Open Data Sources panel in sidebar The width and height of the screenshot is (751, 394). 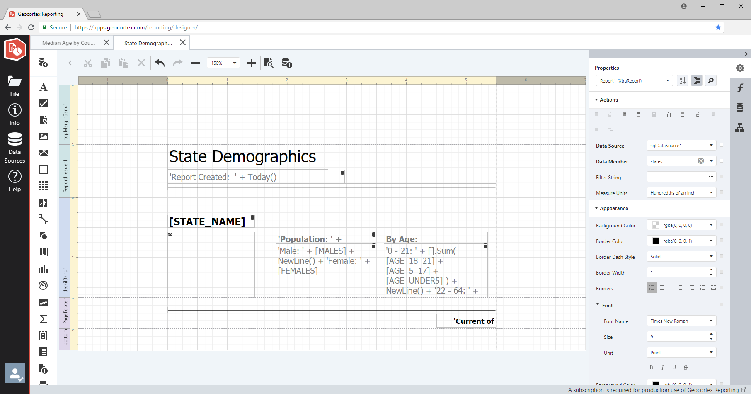point(15,148)
